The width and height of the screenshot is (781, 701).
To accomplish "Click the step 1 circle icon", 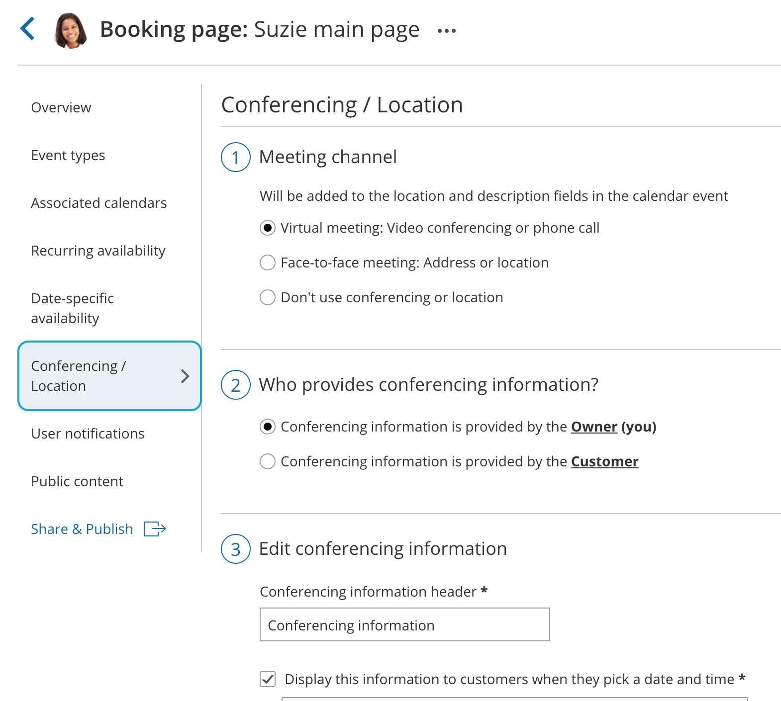I will coord(235,157).
